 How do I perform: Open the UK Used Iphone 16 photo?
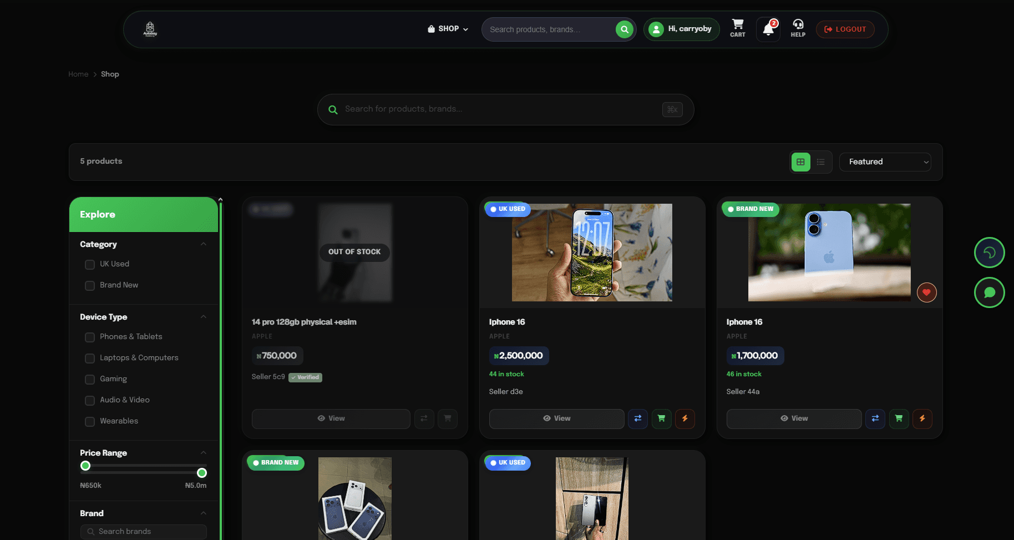click(592, 253)
